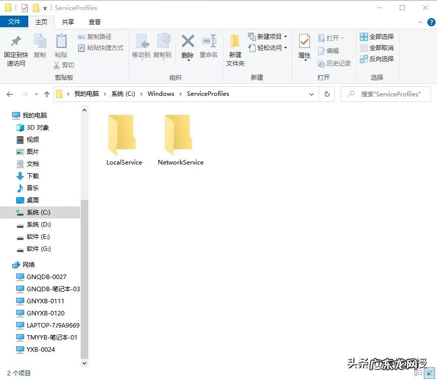The width and height of the screenshot is (437, 379).
Task: Expand the address bar dropdown arrow
Action: pyautogui.click(x=311, y=94)
